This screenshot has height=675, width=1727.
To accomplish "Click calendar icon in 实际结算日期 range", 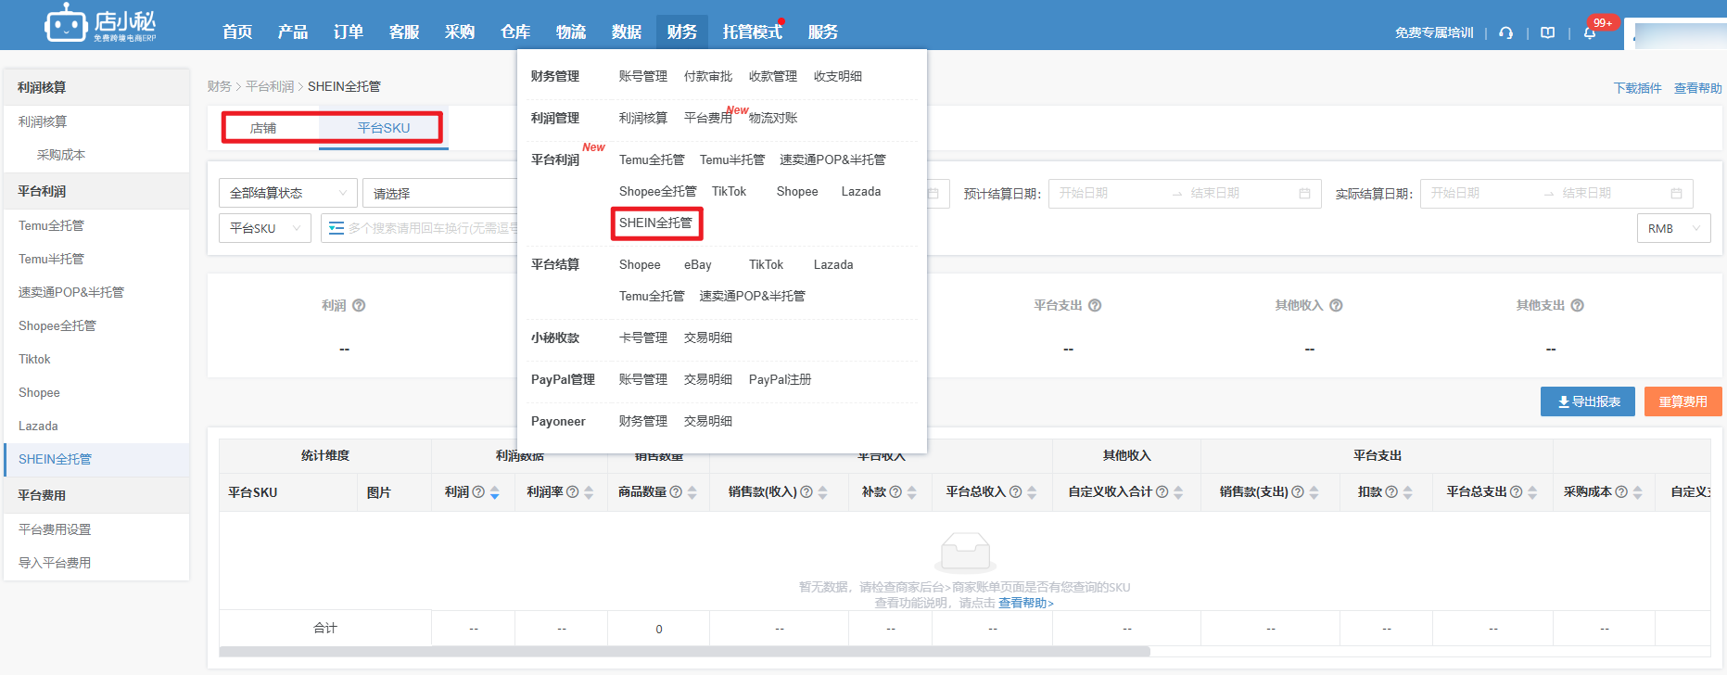I will point(1676,193).
